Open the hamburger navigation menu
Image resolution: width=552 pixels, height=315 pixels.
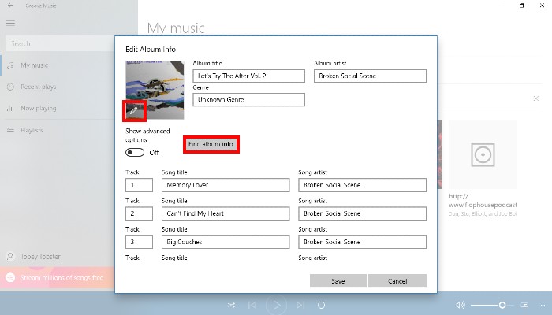click(x=10, y=23)
